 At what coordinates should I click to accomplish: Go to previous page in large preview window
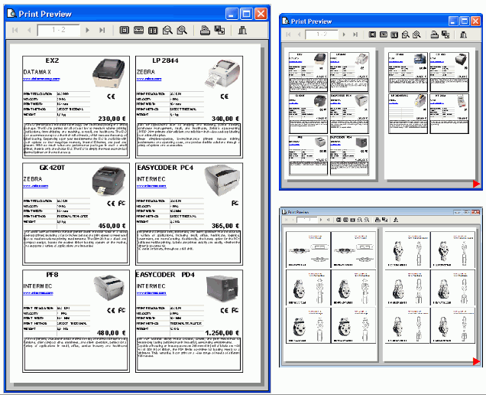[29, 30]
